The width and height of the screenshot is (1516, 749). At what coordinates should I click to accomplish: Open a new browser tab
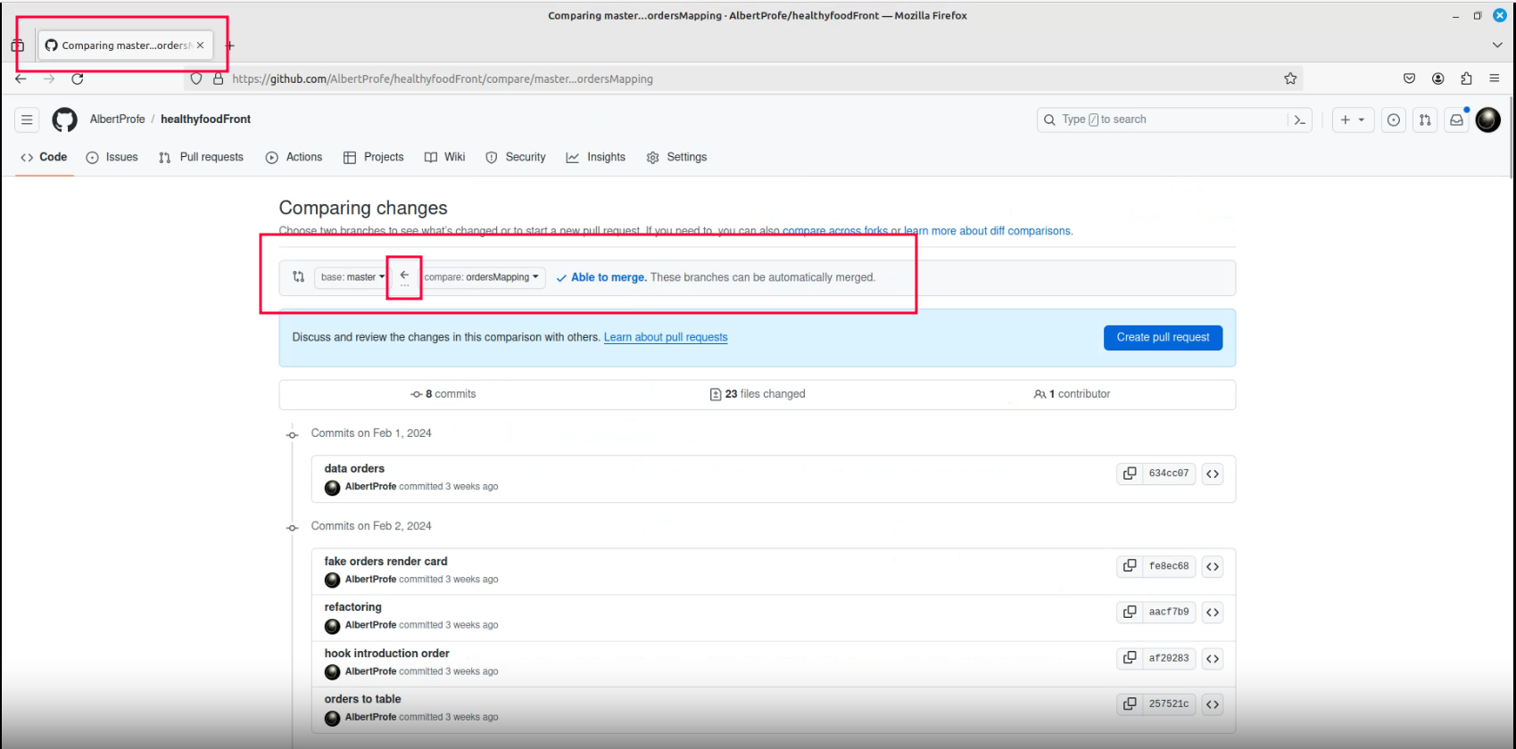230,45
